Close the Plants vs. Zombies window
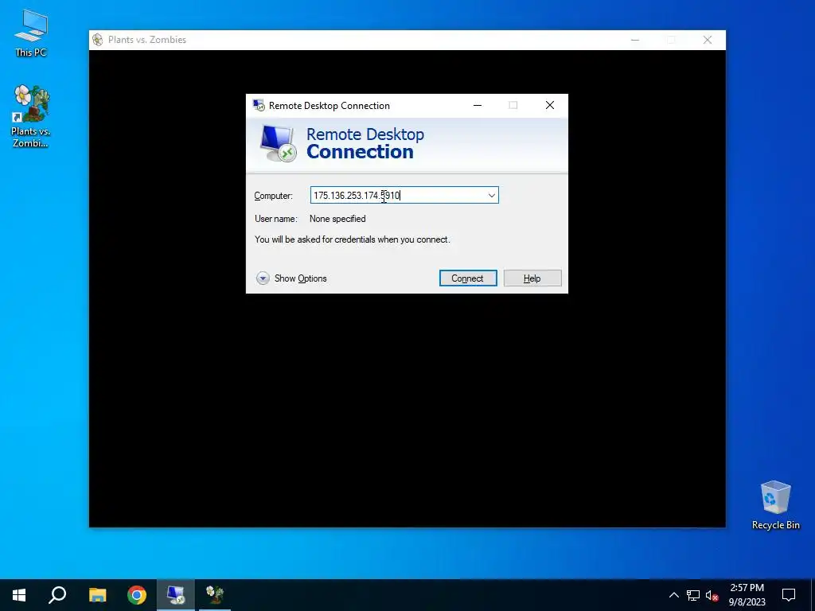This screenshot has height=611, width=815. [708, 40]
